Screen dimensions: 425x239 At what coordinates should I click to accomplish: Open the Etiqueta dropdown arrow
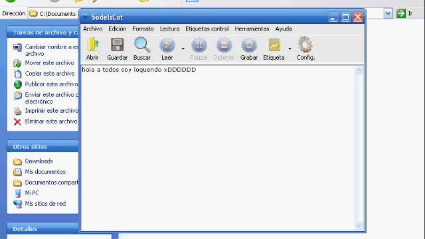(x=290, y=48)
